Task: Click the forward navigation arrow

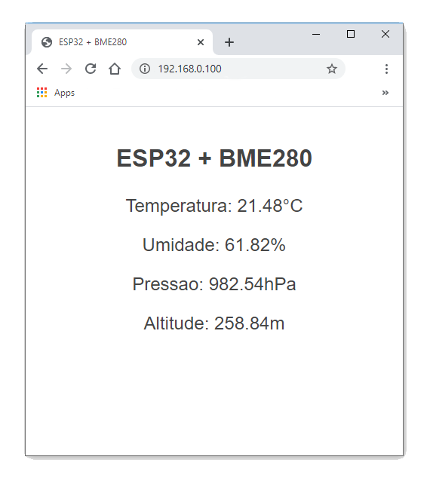Action: point(66,69)
